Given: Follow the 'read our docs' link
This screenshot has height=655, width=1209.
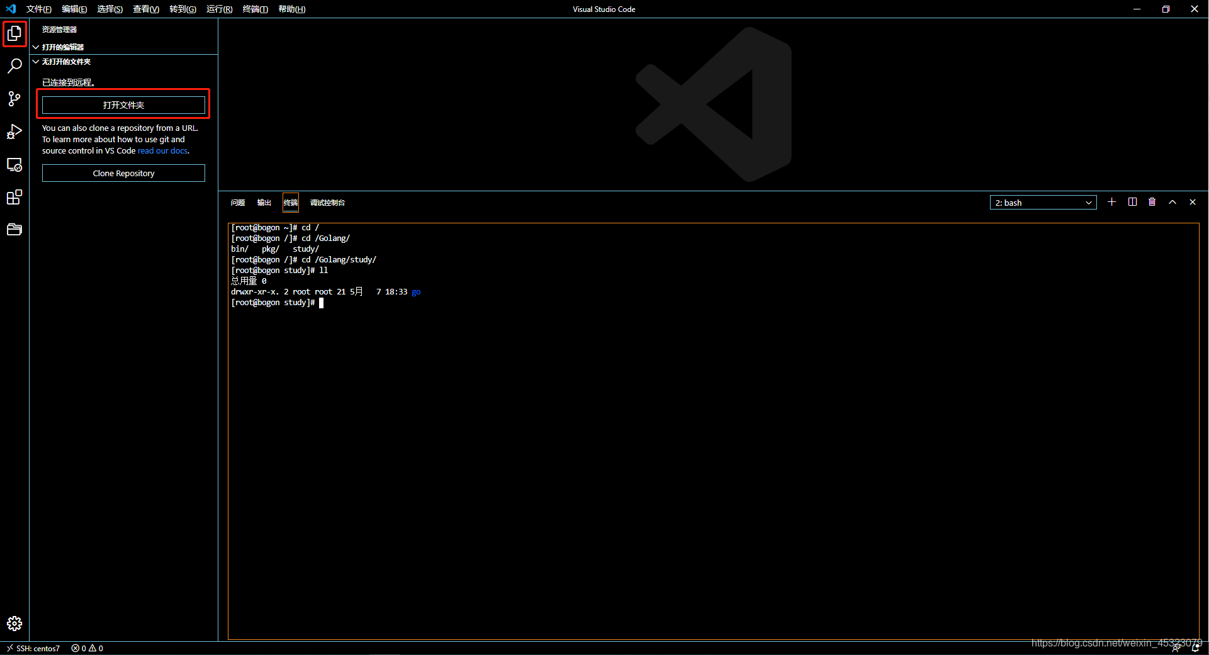Looking at the screenshot, I should 162,151.
